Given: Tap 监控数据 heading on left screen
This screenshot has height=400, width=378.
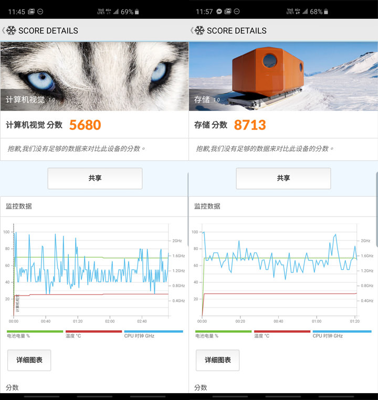Looking at the screenshot, I should click(x=19, y=206).
